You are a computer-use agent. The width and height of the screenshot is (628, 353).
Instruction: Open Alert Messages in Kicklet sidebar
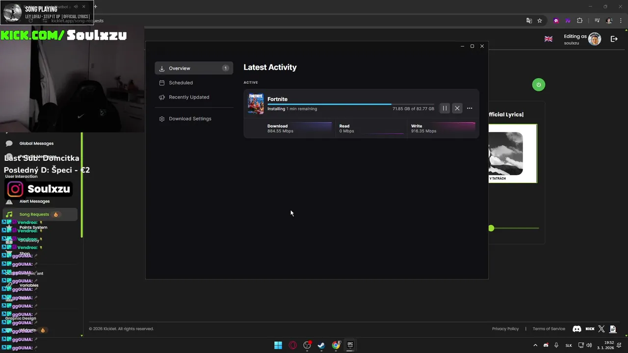click(x=34, y=202)
